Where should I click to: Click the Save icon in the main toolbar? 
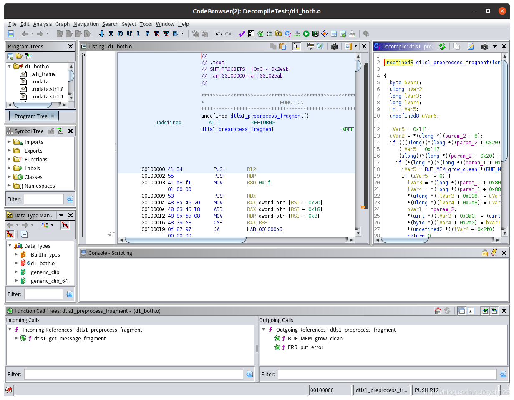click(x=11, y=34)
